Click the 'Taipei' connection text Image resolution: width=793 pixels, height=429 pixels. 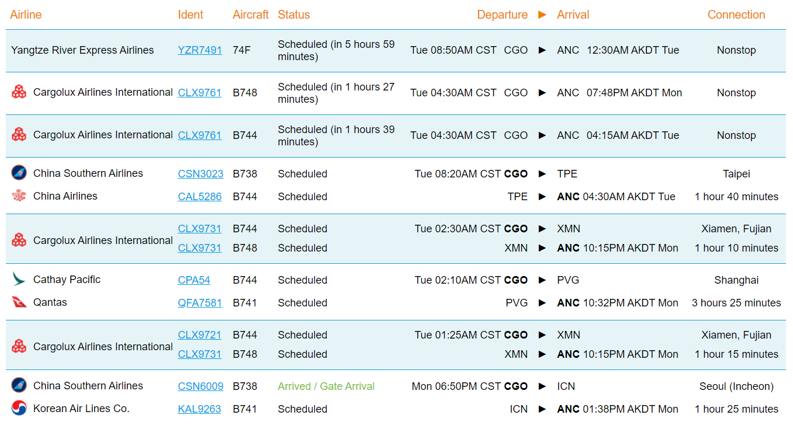736,174
